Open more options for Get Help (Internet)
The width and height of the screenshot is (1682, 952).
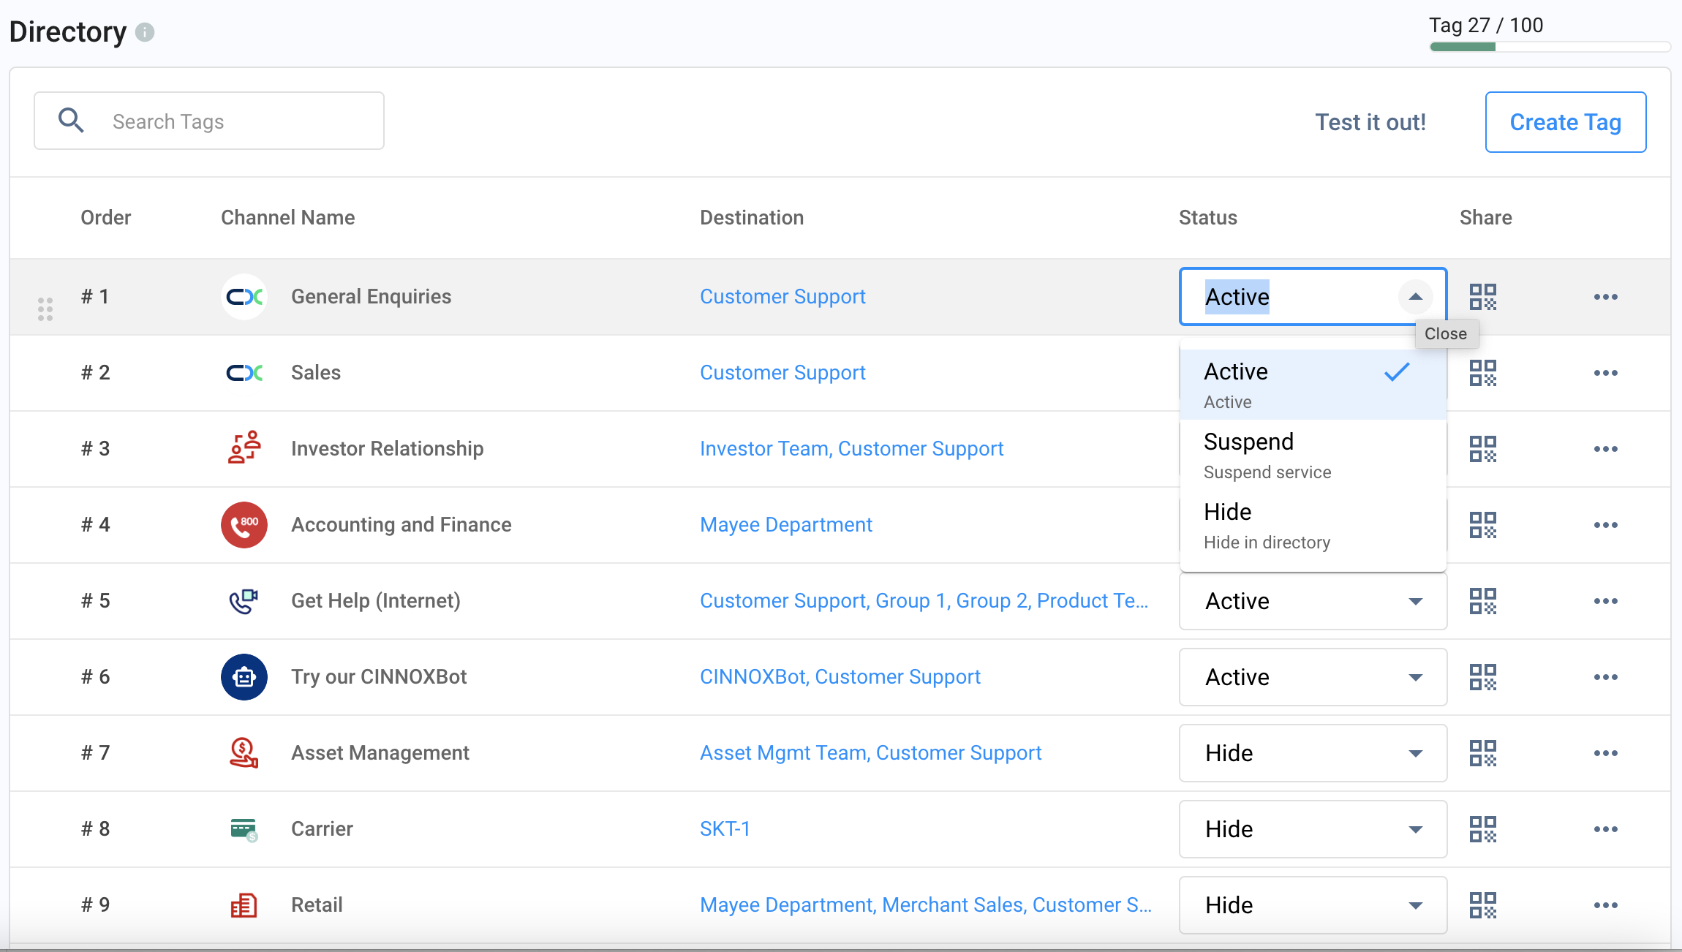tap(1606, 601)
